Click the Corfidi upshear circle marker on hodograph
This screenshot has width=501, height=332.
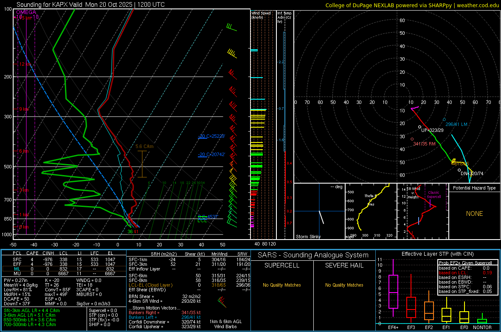point(420,127)
